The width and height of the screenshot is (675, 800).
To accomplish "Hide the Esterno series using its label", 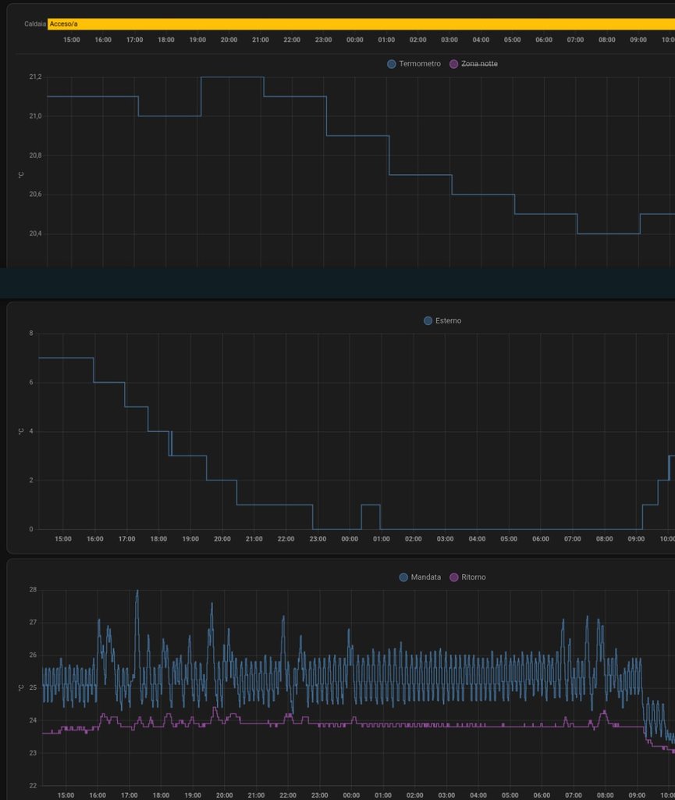I will pos(448,321).
